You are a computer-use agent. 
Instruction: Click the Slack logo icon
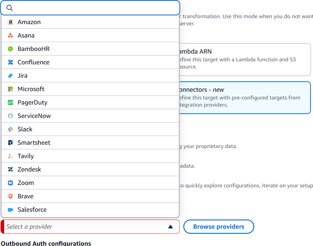tap(10, 129)
